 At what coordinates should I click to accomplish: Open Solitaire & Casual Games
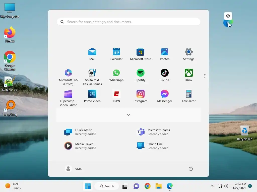tap(92, 77)
